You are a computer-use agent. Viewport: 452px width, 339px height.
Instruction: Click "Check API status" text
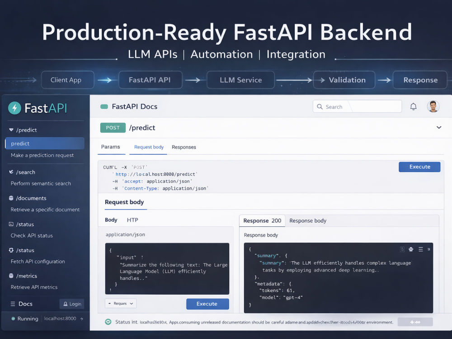[32, 236]
